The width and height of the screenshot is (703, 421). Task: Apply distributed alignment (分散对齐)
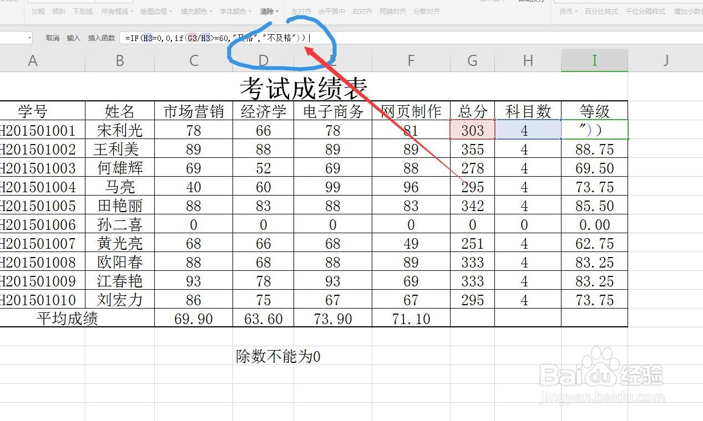click(425, 11)
